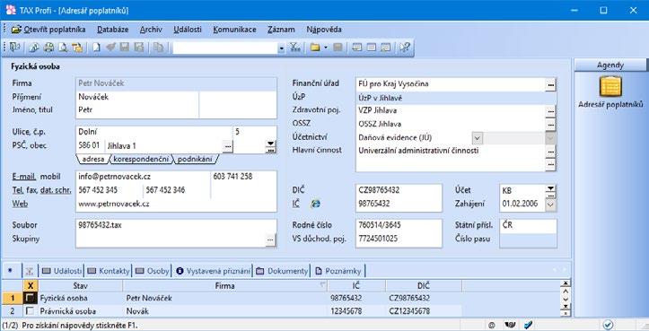The height and width of the screenshot is (331, 649).
Task: Open print preview from the toolbar
Action: click(x=63, y=48)
